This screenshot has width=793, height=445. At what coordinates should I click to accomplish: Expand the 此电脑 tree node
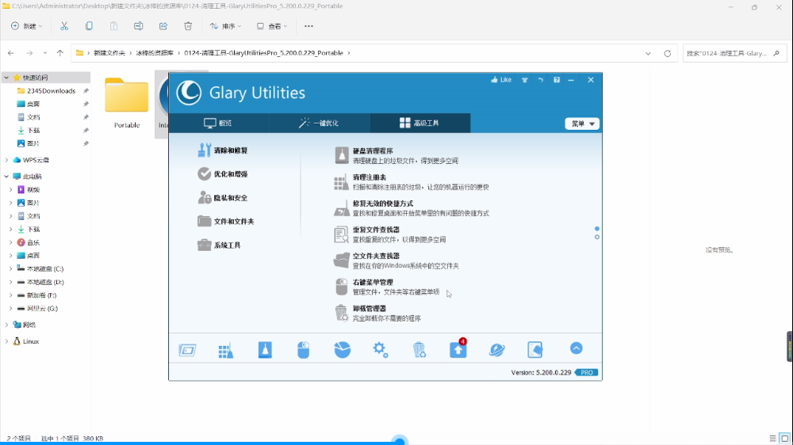[7, 177]
